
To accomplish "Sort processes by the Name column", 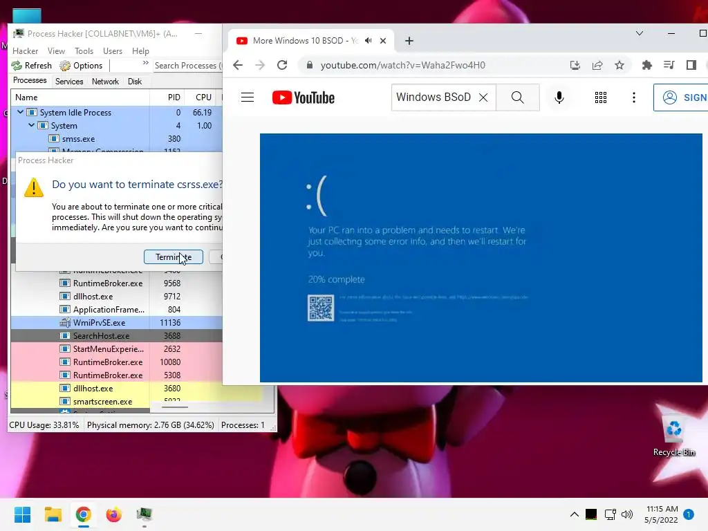I will pos(80,97).
